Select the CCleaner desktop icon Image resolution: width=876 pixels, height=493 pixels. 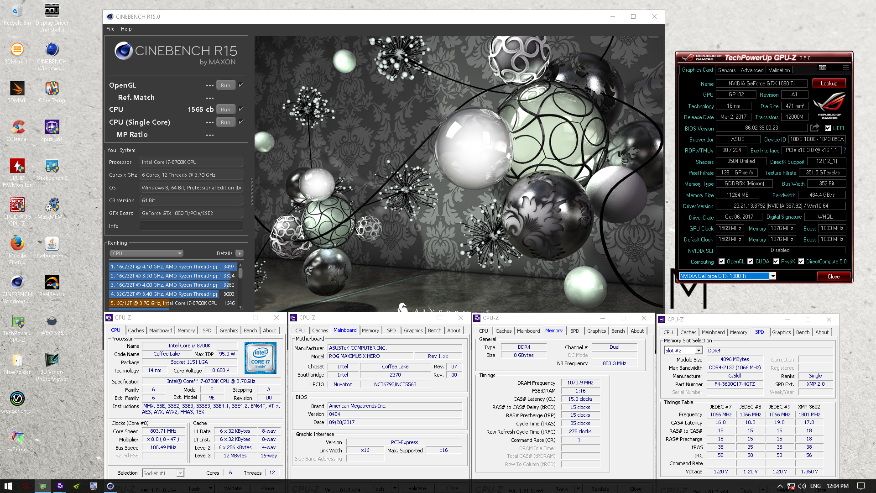[17, 131]
